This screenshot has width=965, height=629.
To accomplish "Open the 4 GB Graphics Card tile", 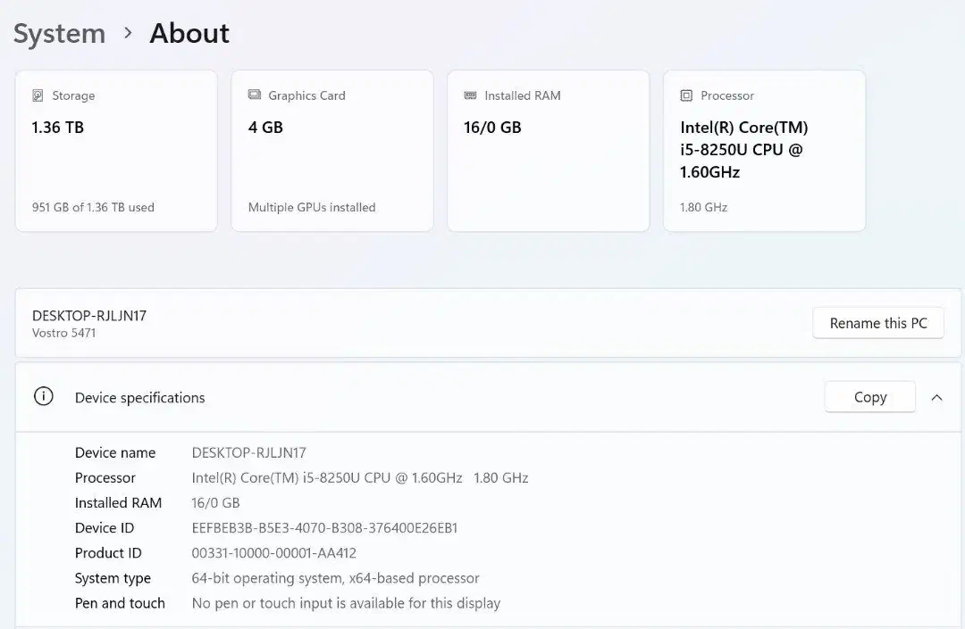I will 332,152.
